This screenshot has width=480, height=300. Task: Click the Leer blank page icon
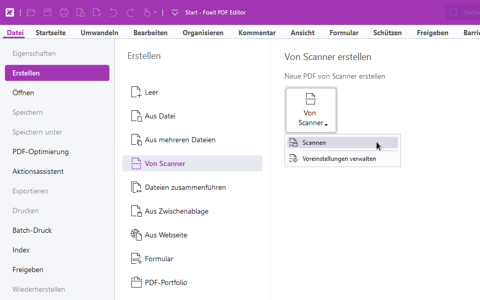[136, 93]
